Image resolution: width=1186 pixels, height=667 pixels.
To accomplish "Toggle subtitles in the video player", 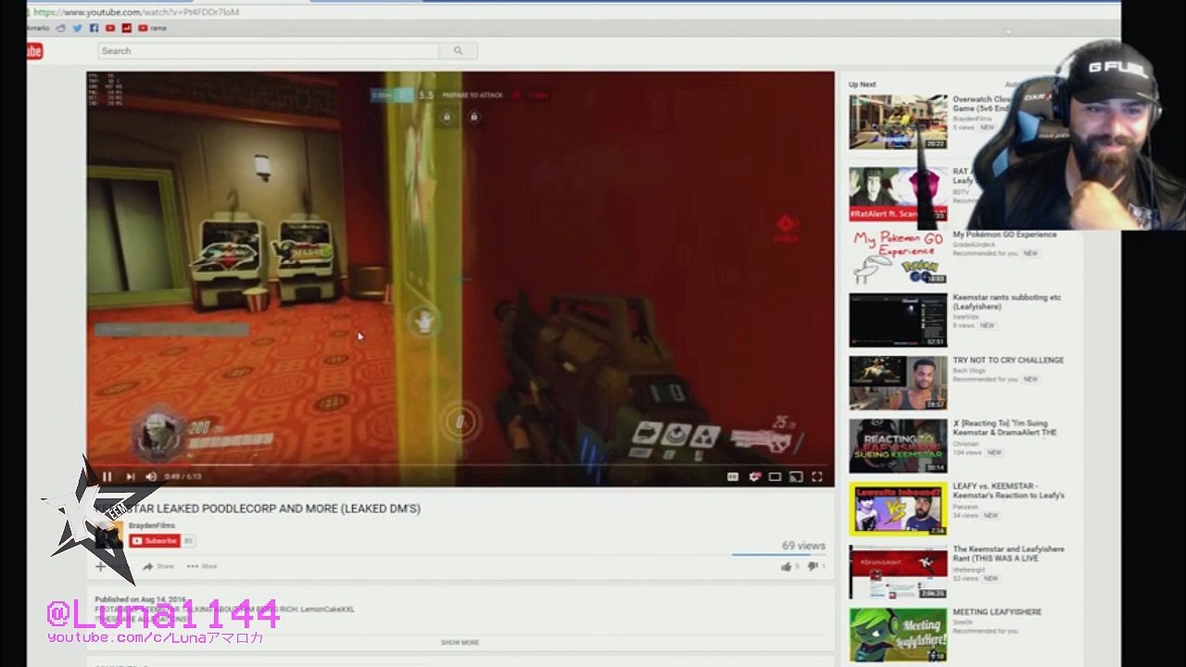I will (733, 477).
